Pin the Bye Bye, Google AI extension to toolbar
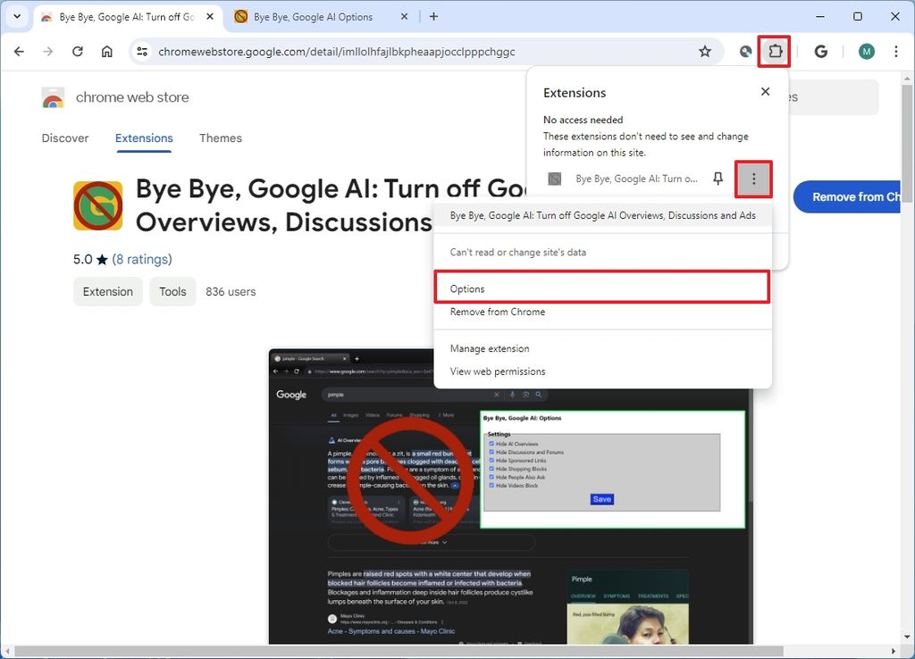Viewport: 915px width, 659px height. [718, 179]
